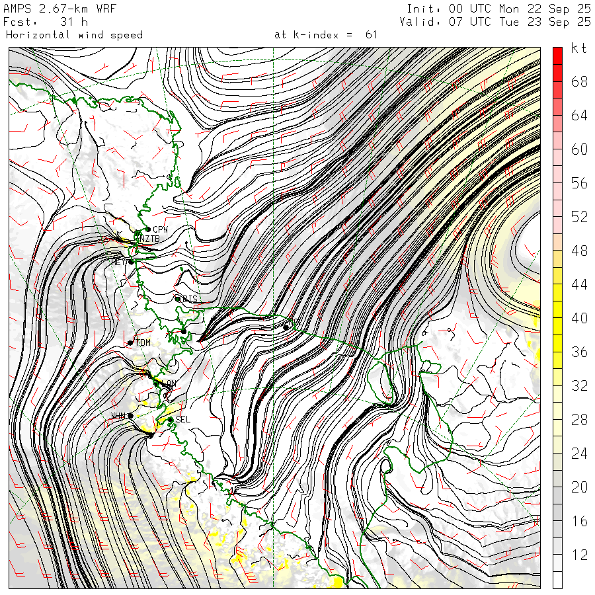Screen dimensions: 595x595
Task: Select the SEL station label text
Action: pyautogui.click(x=182, y=419)
